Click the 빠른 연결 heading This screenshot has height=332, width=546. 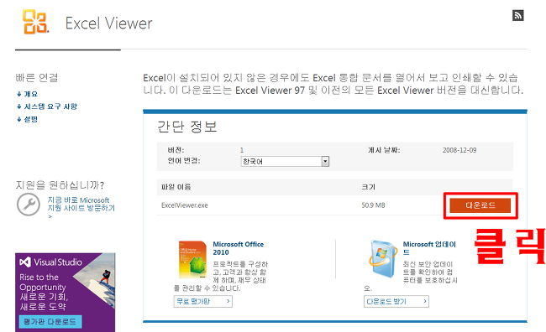[x=37, y=77]
